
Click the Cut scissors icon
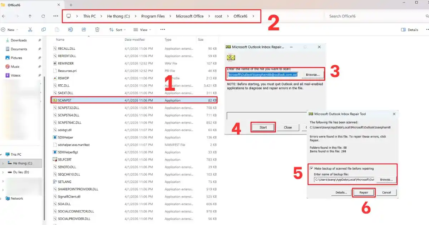coord(30,30)
